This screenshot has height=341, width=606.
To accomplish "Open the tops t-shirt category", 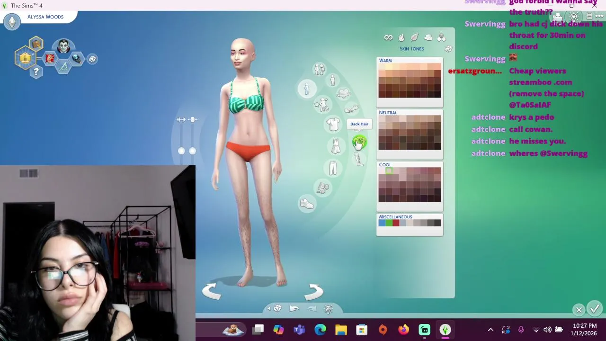I will pyautogui.click(x=333, y=124).
